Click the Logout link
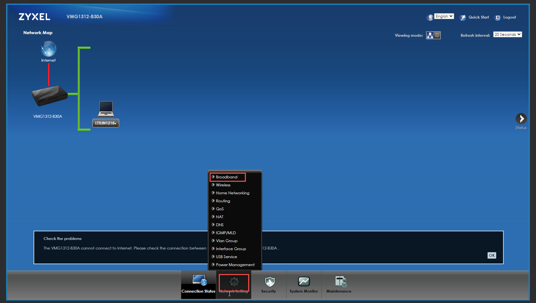This screenshot has width=536, height=303. coord(509,17)
